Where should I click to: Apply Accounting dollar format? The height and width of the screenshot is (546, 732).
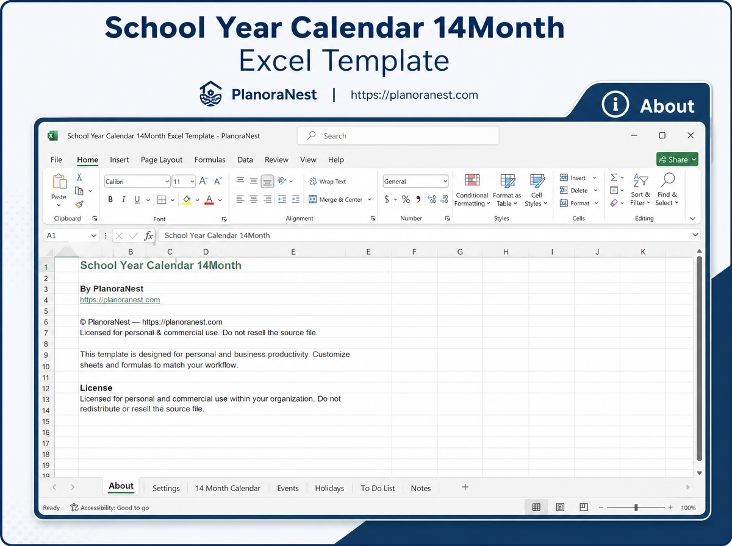point(387,199)
